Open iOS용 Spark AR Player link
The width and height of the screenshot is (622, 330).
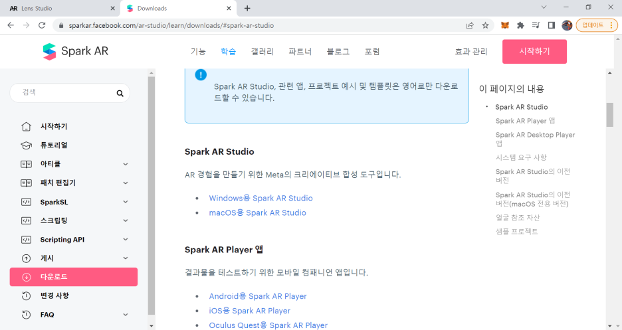(249, 311)
